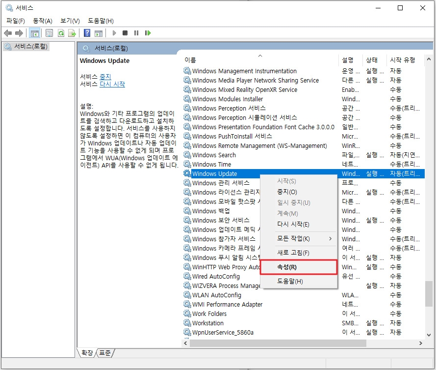The height and width of the screenshot is (370, 436).
Task: Open the 도움말(H) menu bar item
Action: click(101, 21)
